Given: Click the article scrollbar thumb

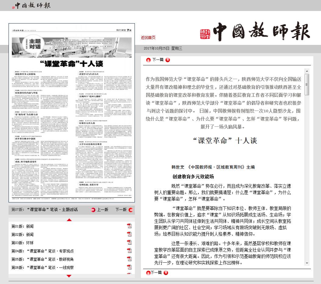Looking at the screenshot, I should [307, 84].
